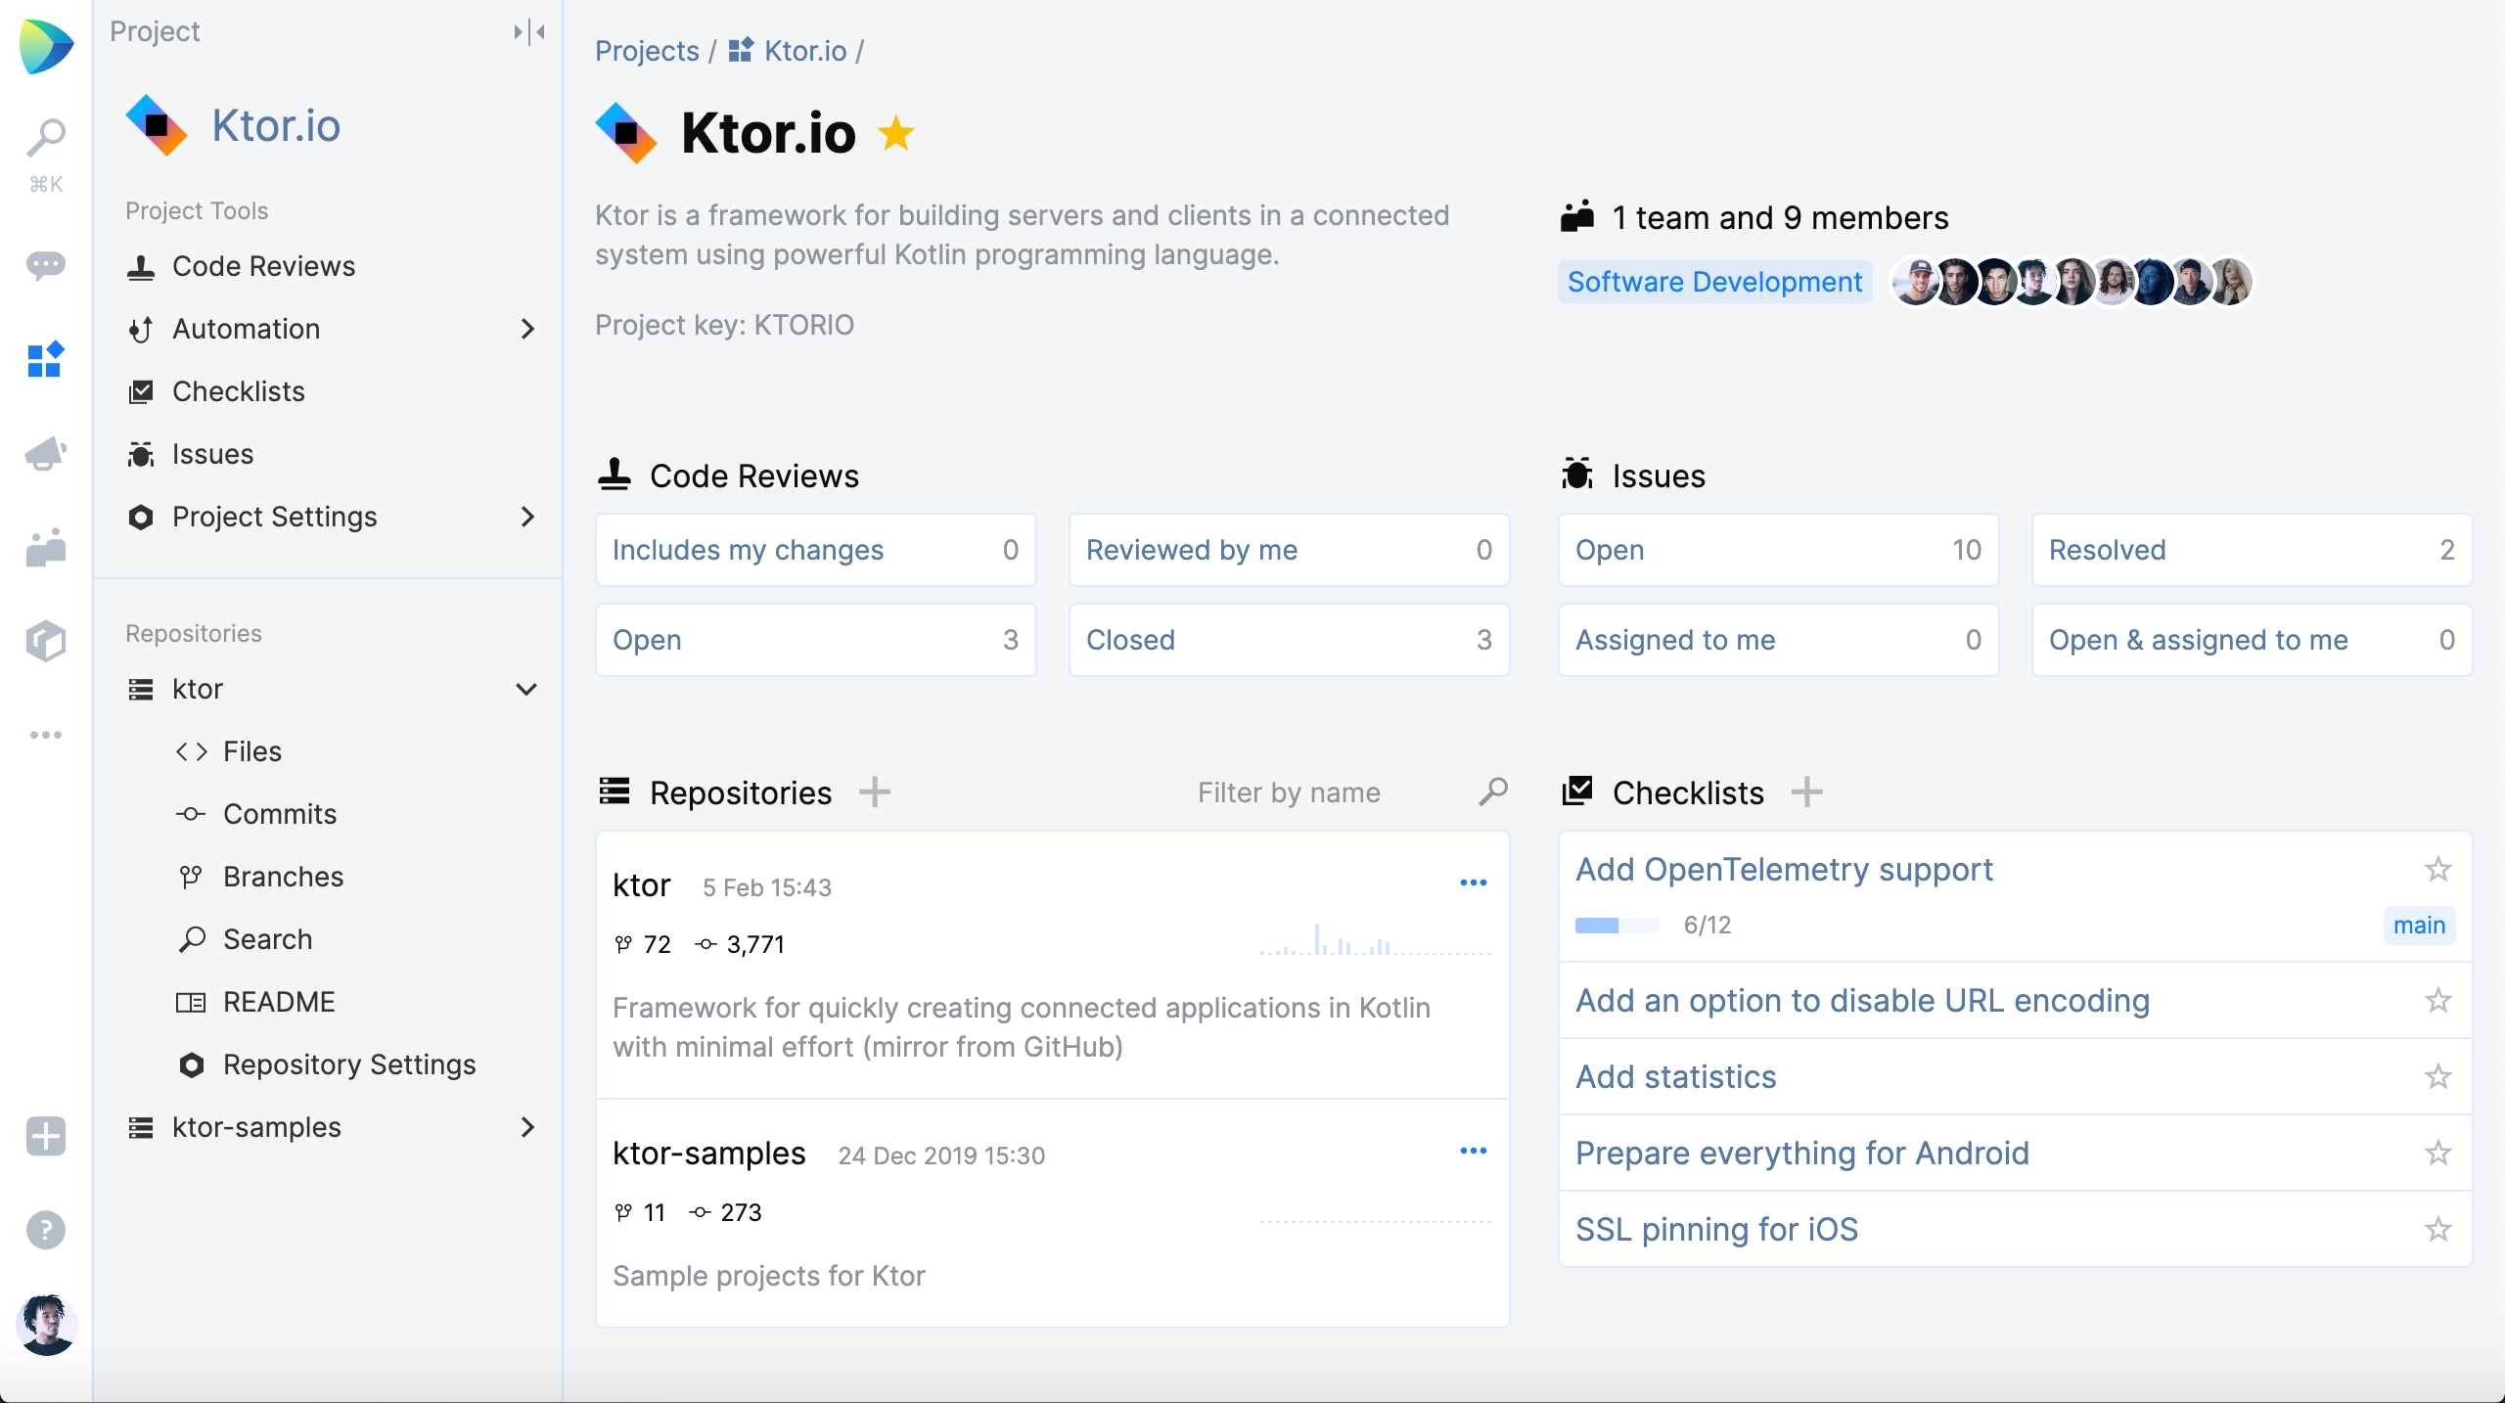Open the Blog megaphone icon

46,453
